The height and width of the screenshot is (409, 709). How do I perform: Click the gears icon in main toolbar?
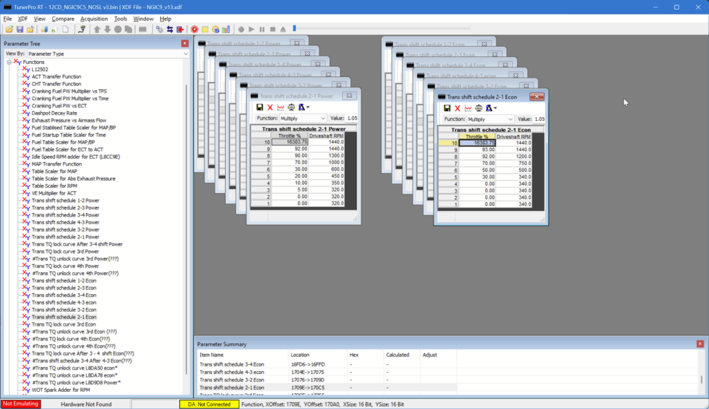click(160, 30)
